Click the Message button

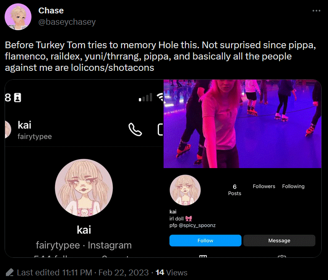[x=279, y=241]
